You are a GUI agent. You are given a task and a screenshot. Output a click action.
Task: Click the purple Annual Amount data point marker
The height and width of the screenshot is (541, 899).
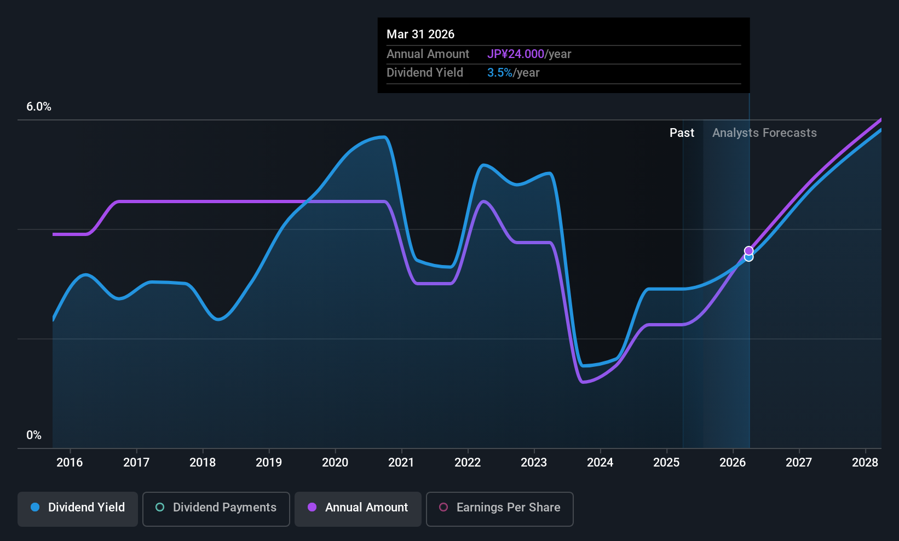point(748,251)
